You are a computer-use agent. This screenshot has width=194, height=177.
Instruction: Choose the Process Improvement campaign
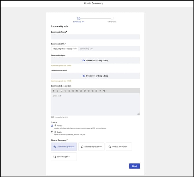click(91, 147)
